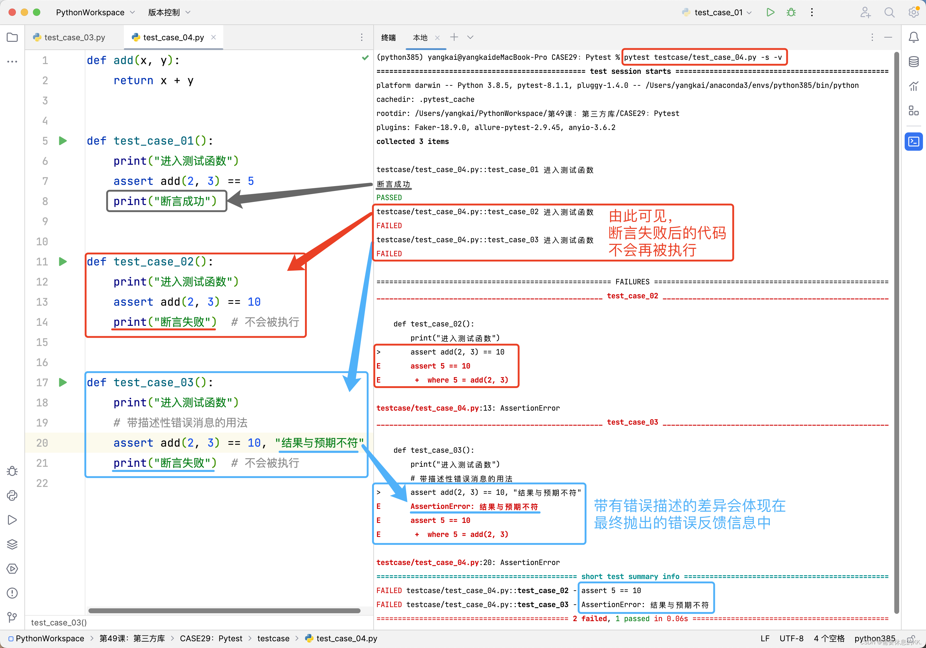Image resolution: width=926 pixels, height=648 pixels.
Task: Open the Database tool window
Action: 913,62
